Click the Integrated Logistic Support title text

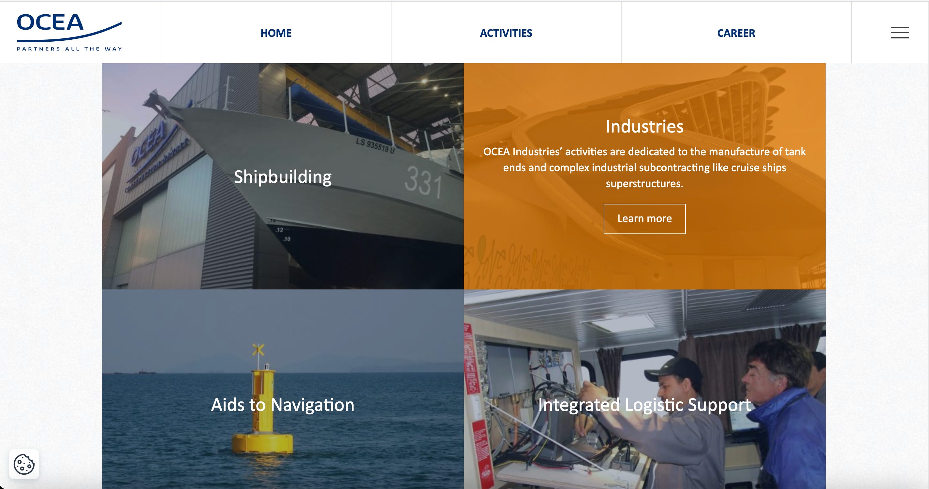coord(644,405)
